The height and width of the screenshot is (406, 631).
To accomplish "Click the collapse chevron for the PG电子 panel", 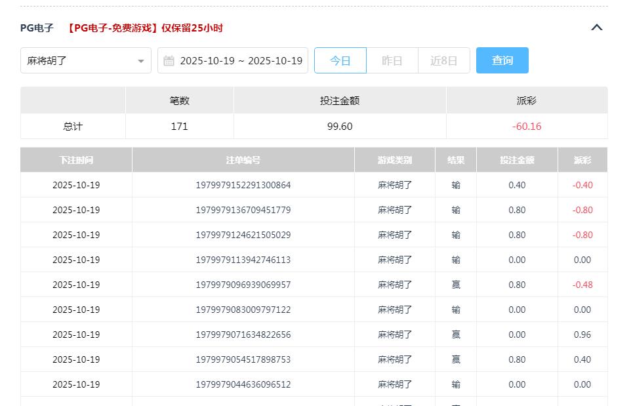I will click(x=596, y=27).
